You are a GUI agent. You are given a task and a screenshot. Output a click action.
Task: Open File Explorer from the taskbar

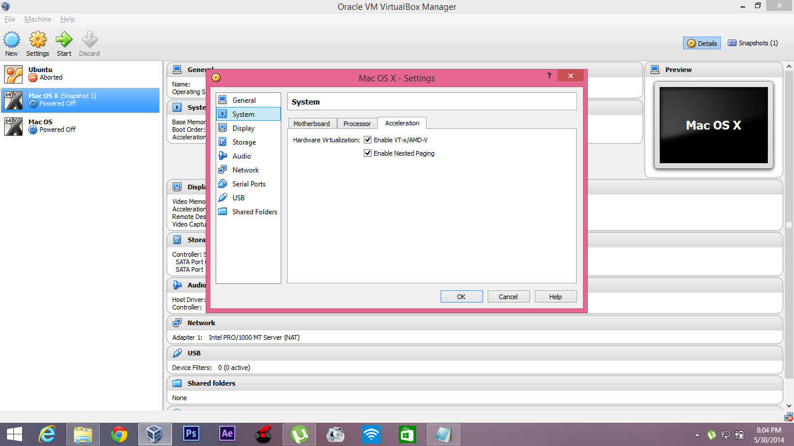pyautogui.click(x=83, y=434)
